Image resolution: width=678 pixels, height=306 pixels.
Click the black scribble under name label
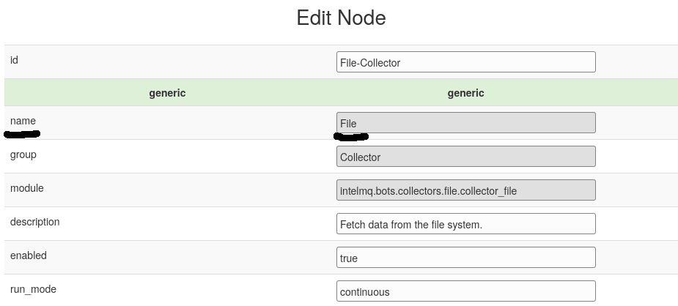(x=22, y=134)
